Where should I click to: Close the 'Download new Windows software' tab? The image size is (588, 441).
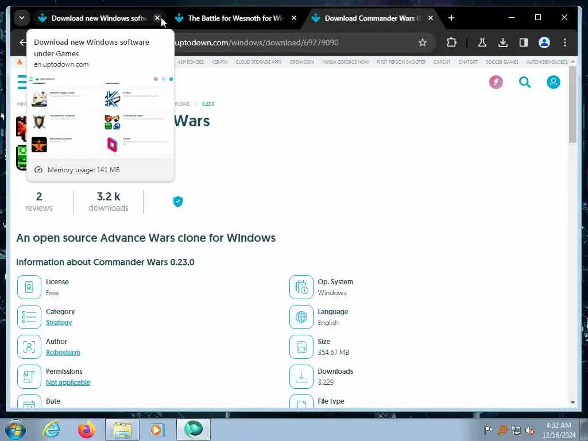157,18
